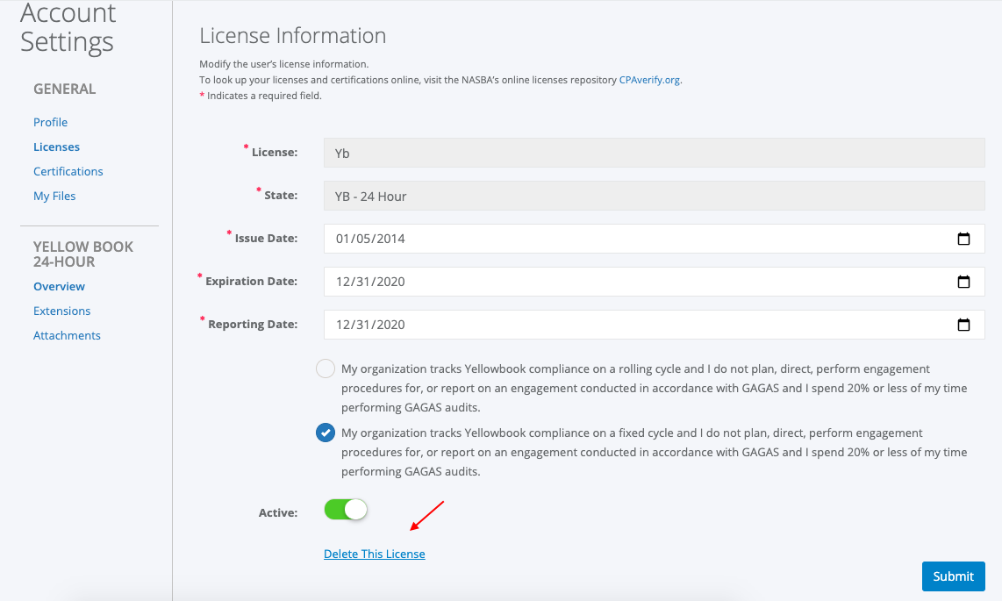This screenshot has width=1002, height=601.
Task: Focus the Expiration Date input
Action: coord(655,282)
